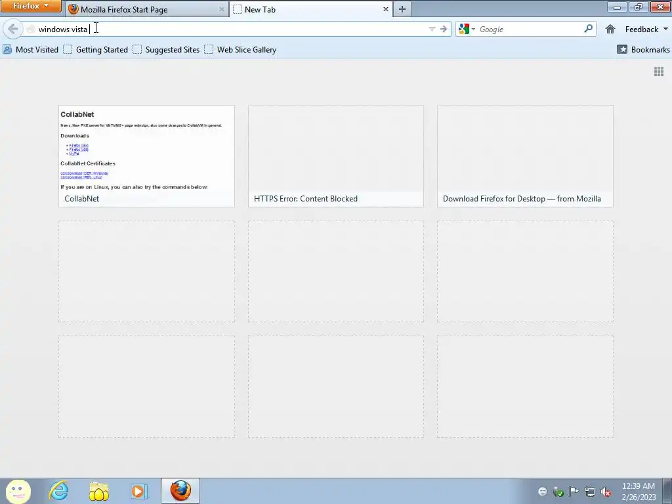The width and height of the screenshot is (672, 504).
Task: Launch Internet Explorer from taskbar
Action: tap(58, 491)
